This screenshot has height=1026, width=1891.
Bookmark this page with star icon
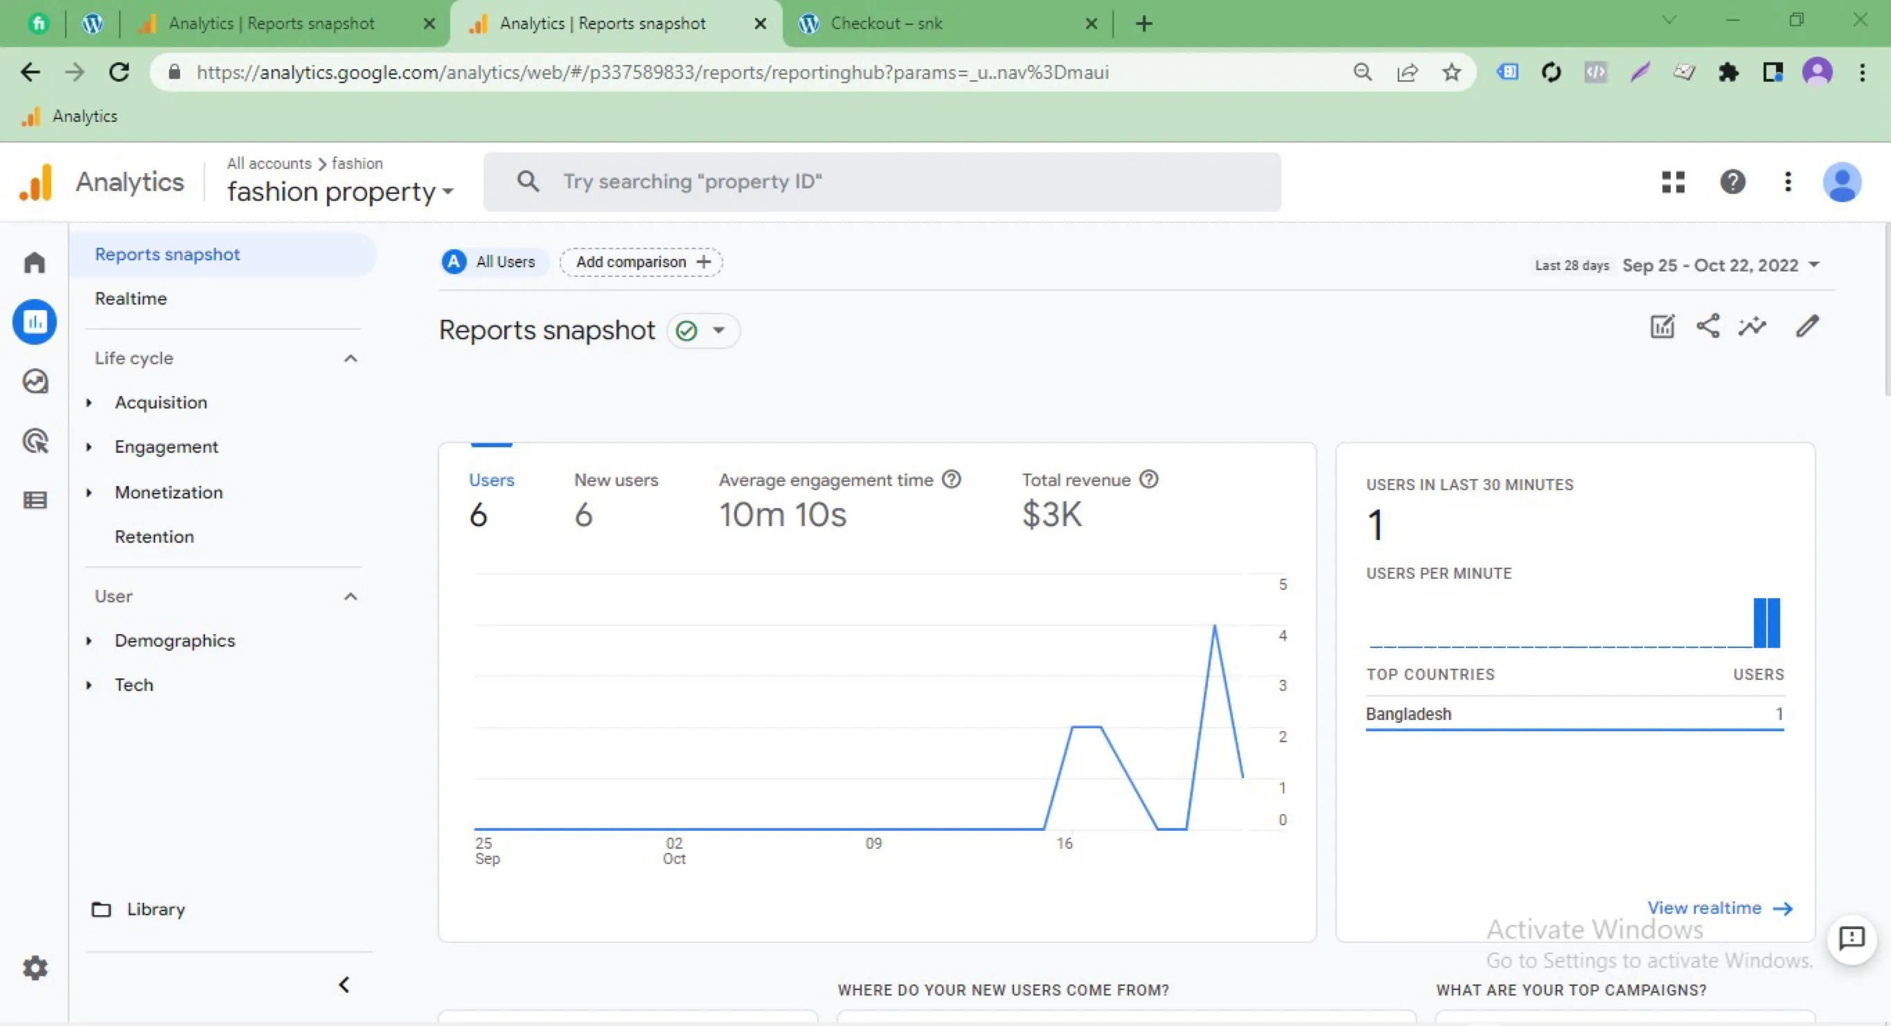[x=1451, y=72]
